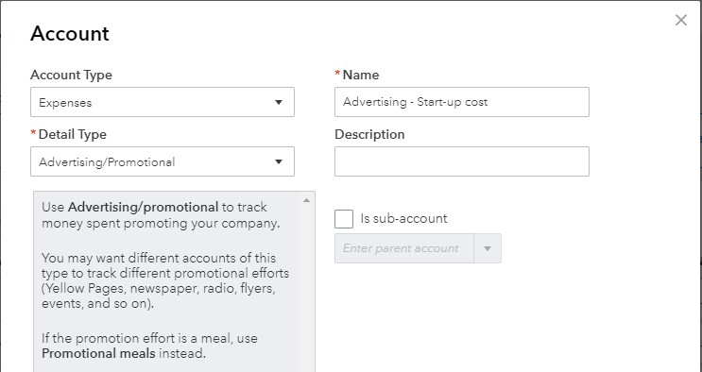Viewport: 702px width, 372px height.
Task: Open the Account Type dropdown showing Expenses
Action: (x=163, y=102)
